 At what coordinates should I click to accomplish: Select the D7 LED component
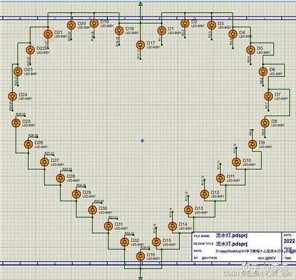coord(269,96)
